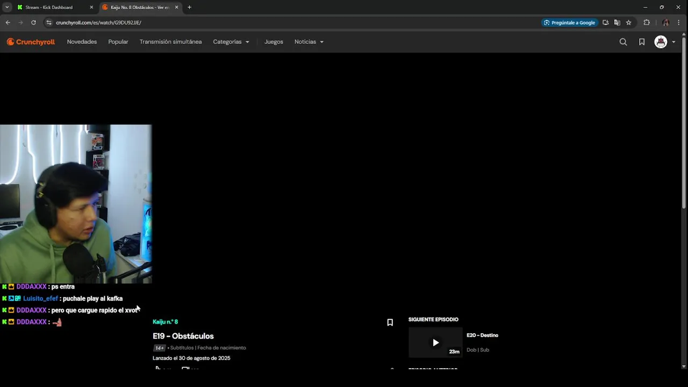The image size is (688, 387).
Task: Click the SIGUIENTE EPISODIO heading
Action: (433, 319)
